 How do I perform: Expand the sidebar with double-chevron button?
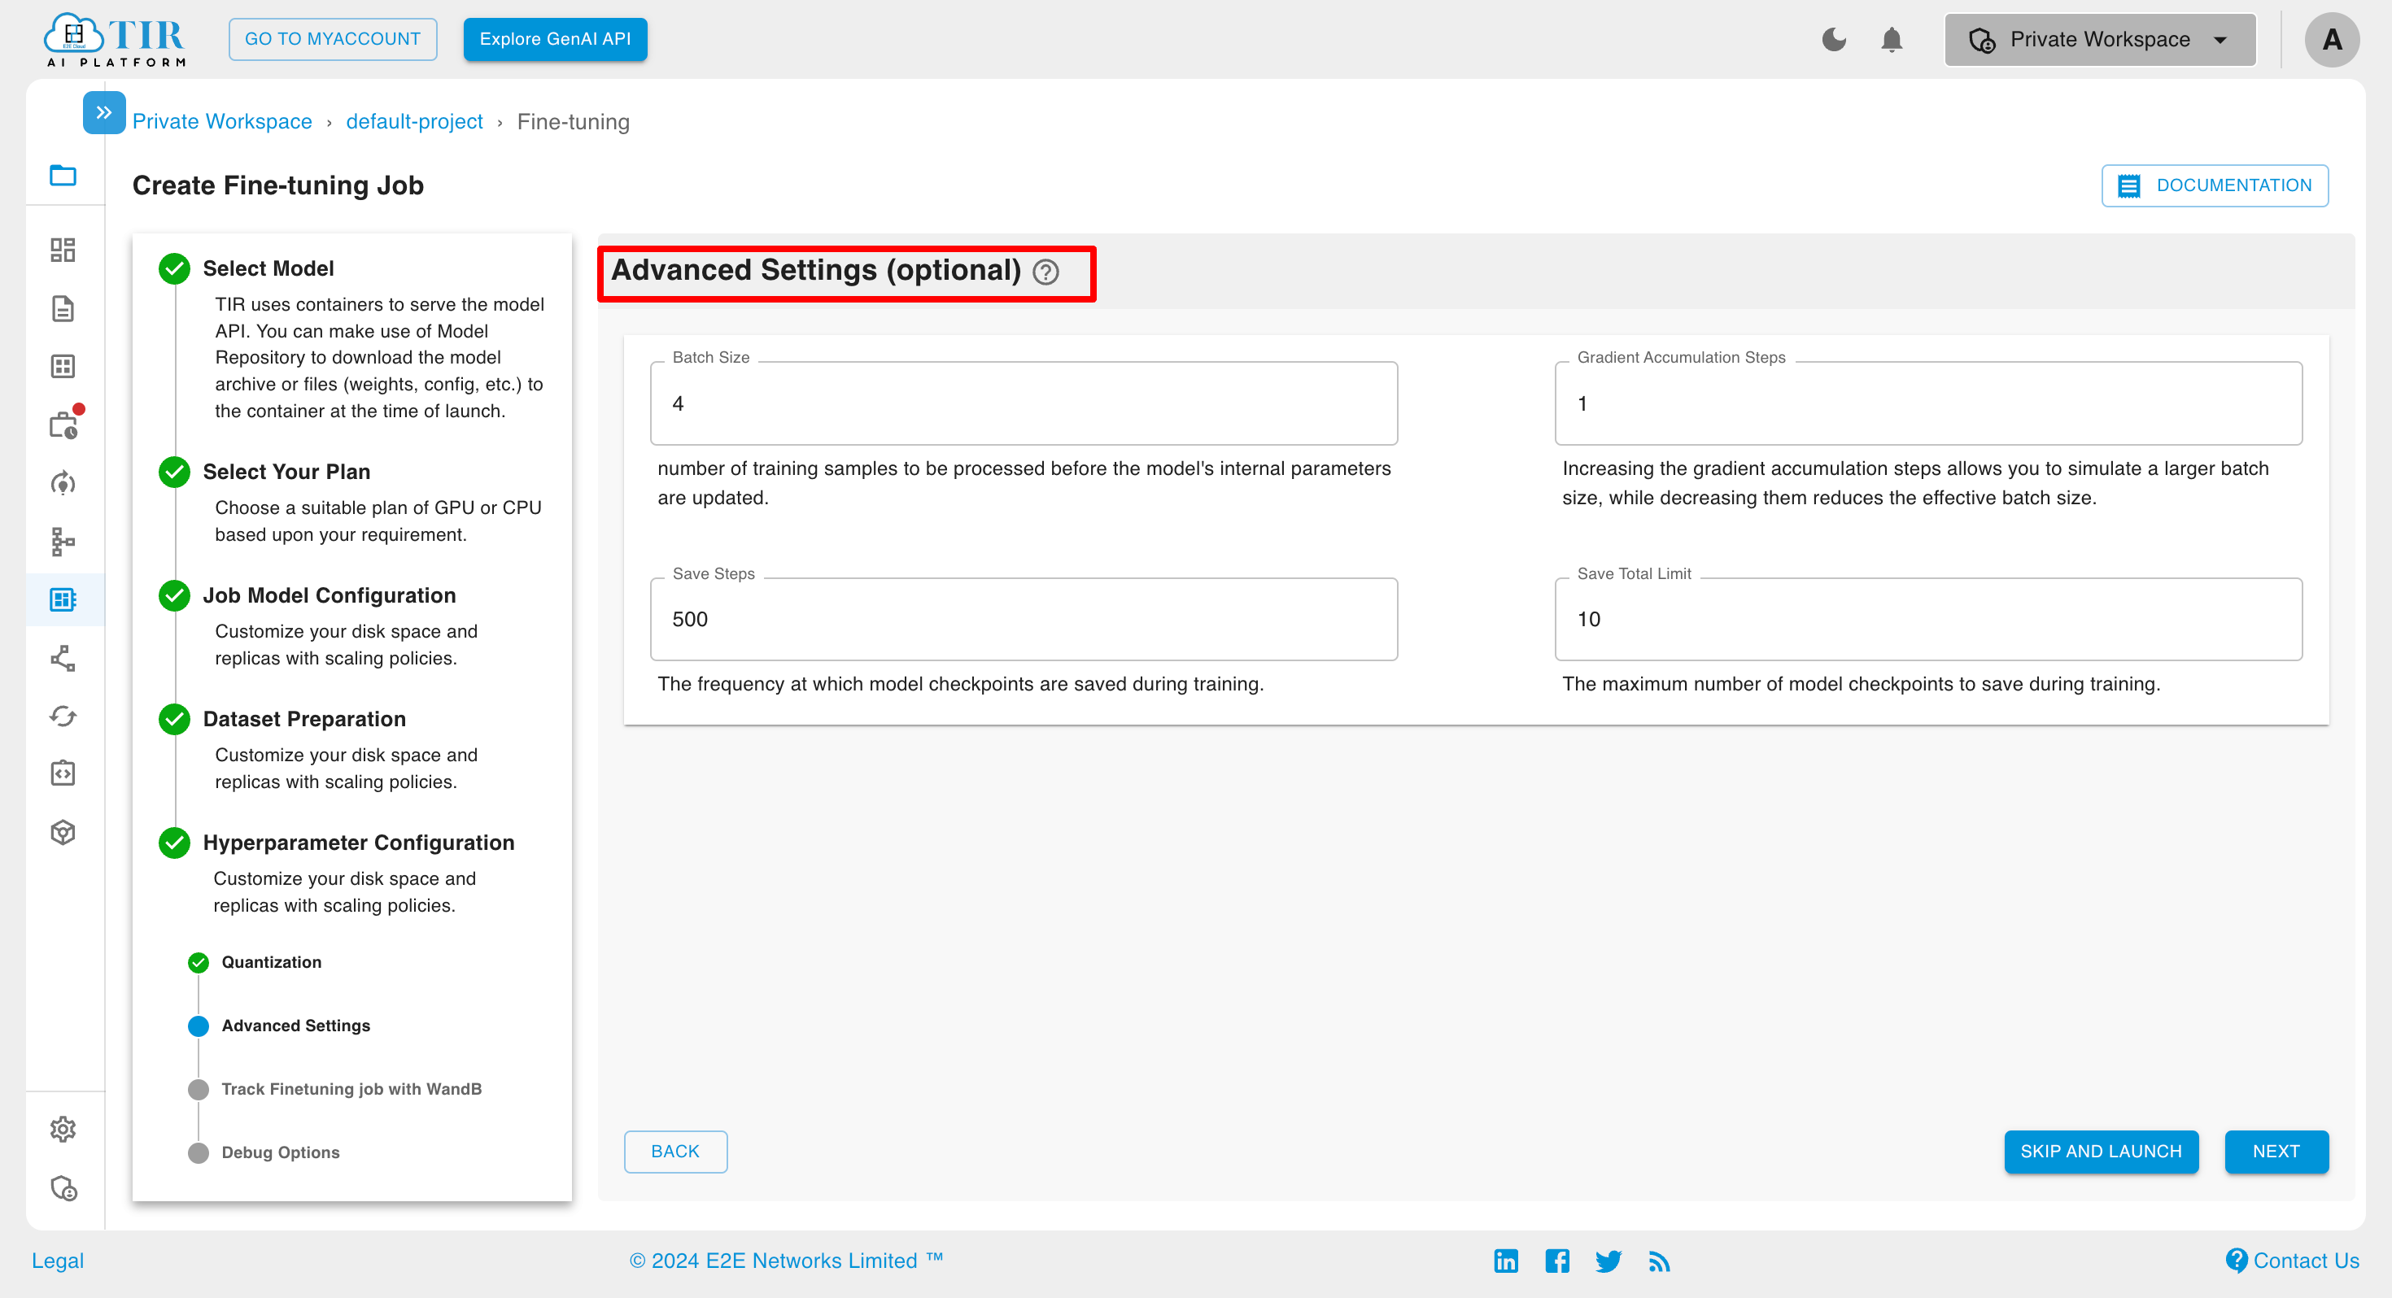tap(104, 112)
